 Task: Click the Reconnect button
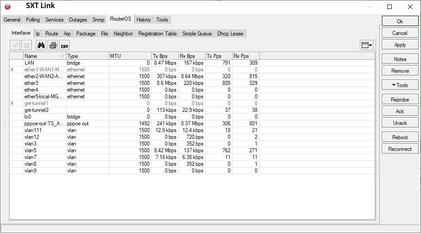pos(400,149)
